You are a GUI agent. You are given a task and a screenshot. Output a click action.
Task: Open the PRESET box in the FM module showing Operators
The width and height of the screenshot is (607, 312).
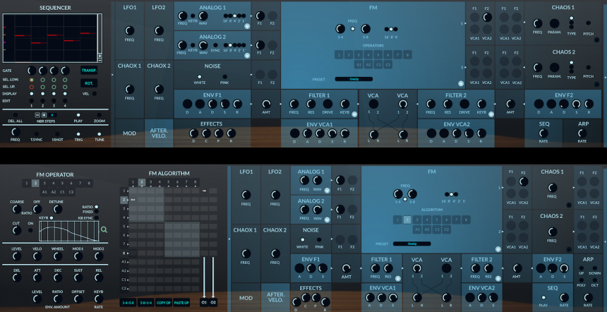point(354,79)
